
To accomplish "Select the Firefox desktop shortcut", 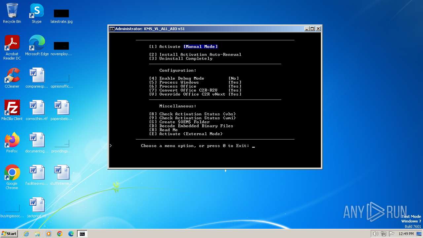I will coord(12,143).
